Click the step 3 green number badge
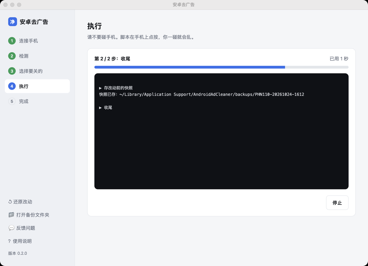This screenshot has height=266, width=368. 12,71
